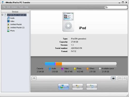
Task: Click the Video film icon
Action: pyautogui.click(x=8, y=21)
